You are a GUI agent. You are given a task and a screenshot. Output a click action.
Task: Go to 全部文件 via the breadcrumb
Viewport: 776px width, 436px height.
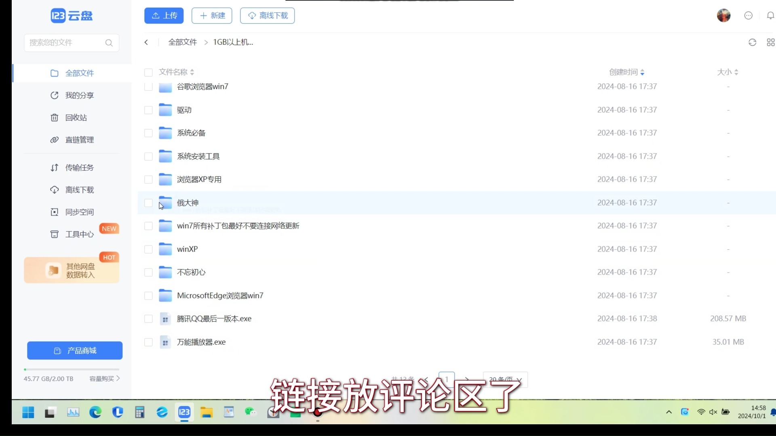click(x=182, y=42)
